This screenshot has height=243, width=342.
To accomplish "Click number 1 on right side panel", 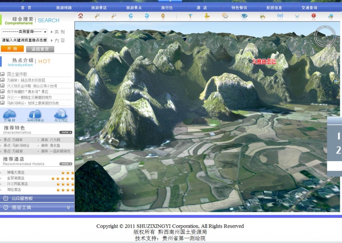I will pyautogui.click(x=339, y=136).
